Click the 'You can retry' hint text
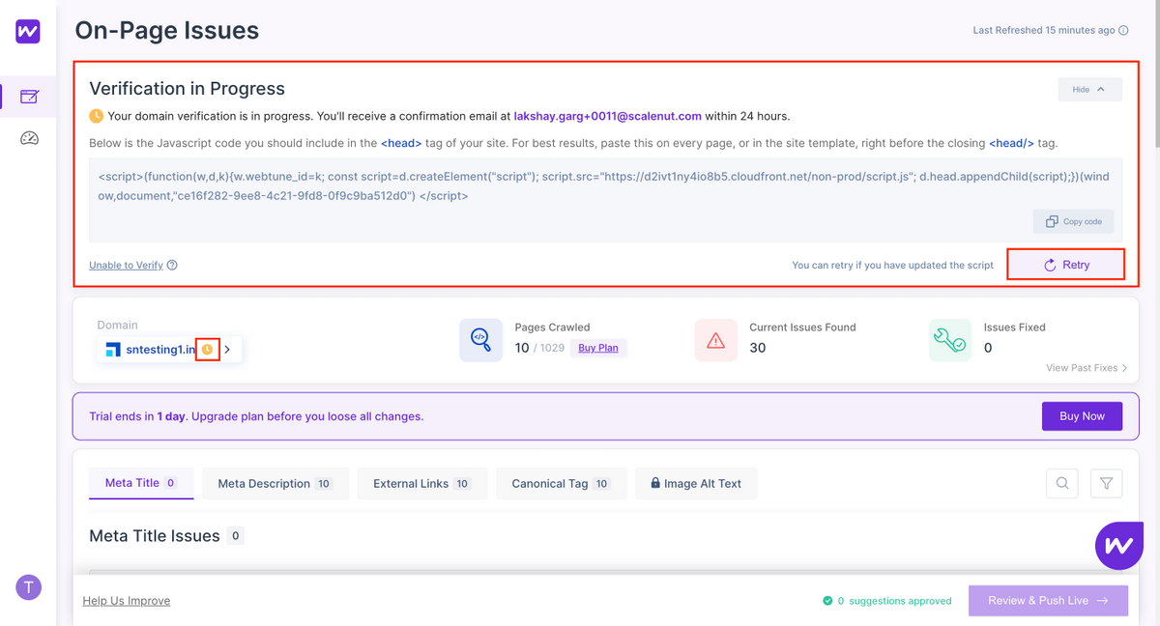The image size is (1160, 626). (x=892, y=265)
